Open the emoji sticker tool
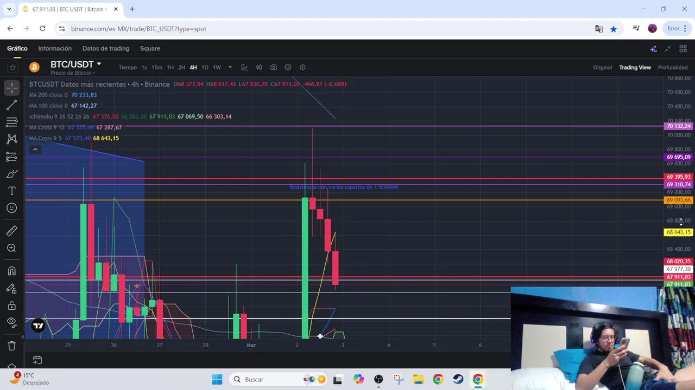 click(x=11, y=208)
